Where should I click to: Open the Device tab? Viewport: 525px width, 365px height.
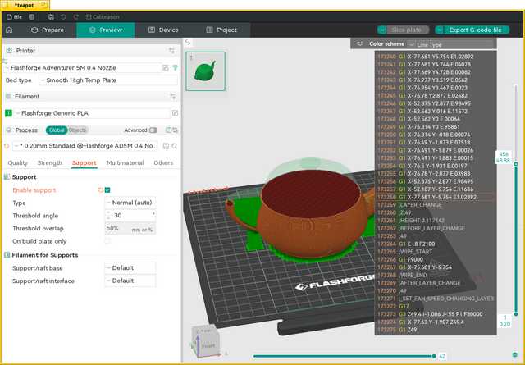click(x=163, y=30)
